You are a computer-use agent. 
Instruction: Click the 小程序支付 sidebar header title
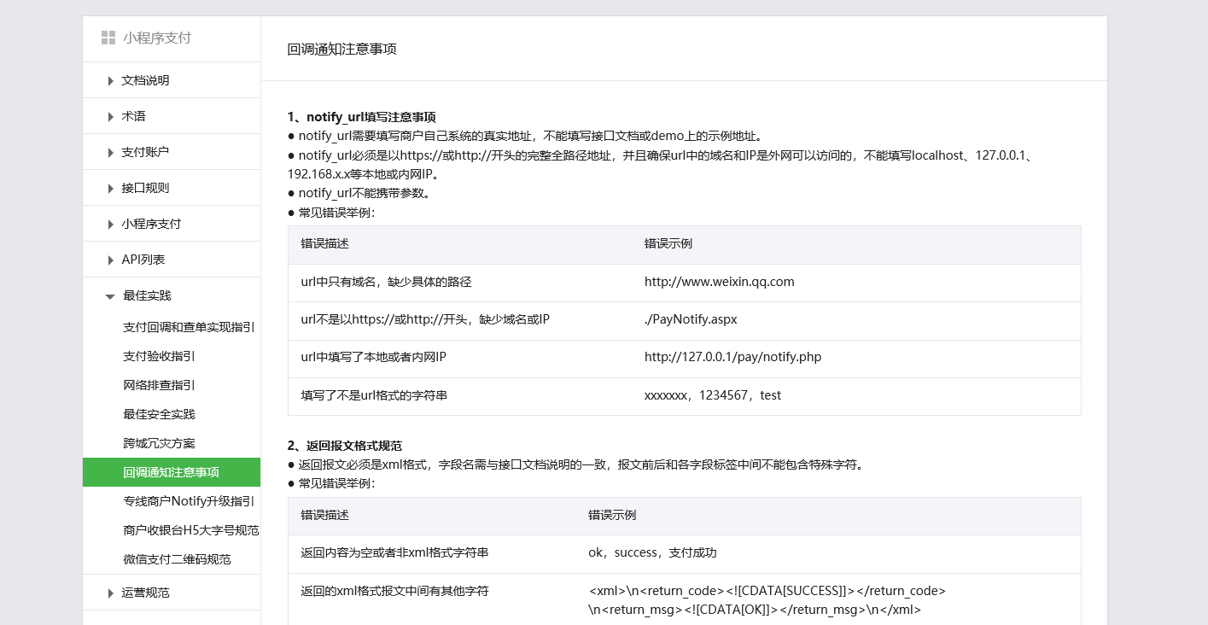pos(157,38)
